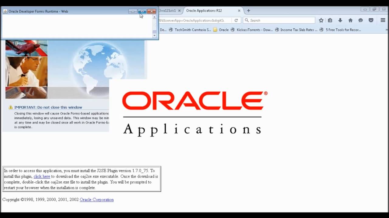389x218 pixels.
Task: Open the Firefox hamburger menu
Action: 383,20
